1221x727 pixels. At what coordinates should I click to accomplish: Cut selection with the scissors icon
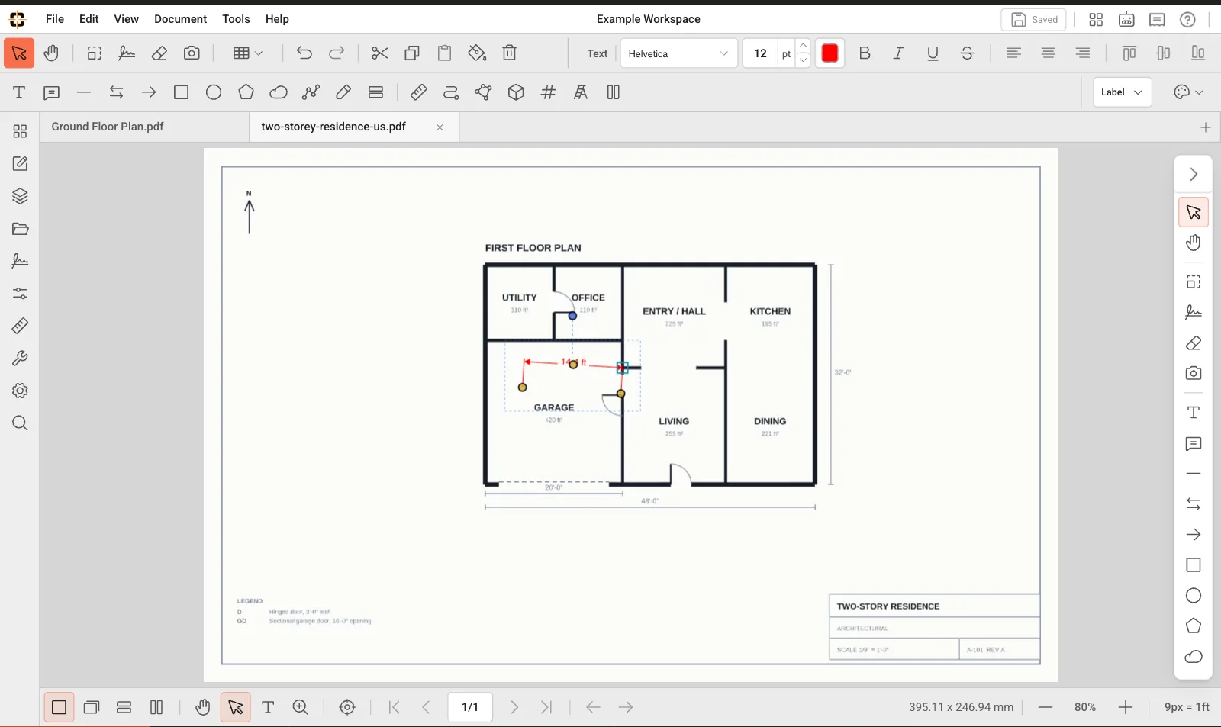click(x=379, y=53)
